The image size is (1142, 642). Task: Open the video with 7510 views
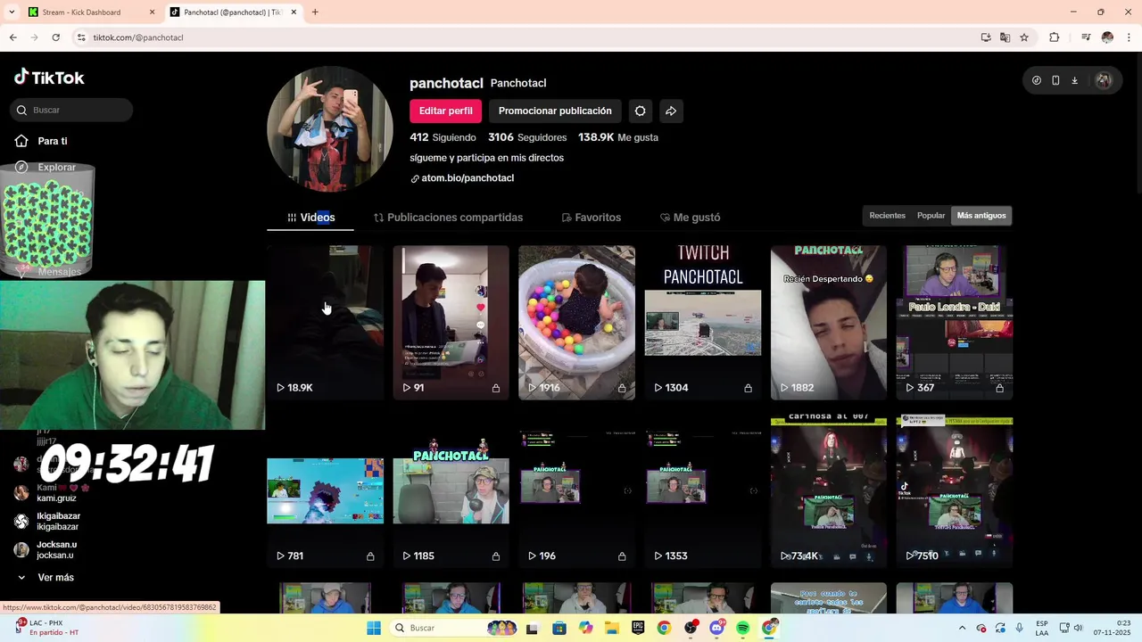click(x=955, y=491)
